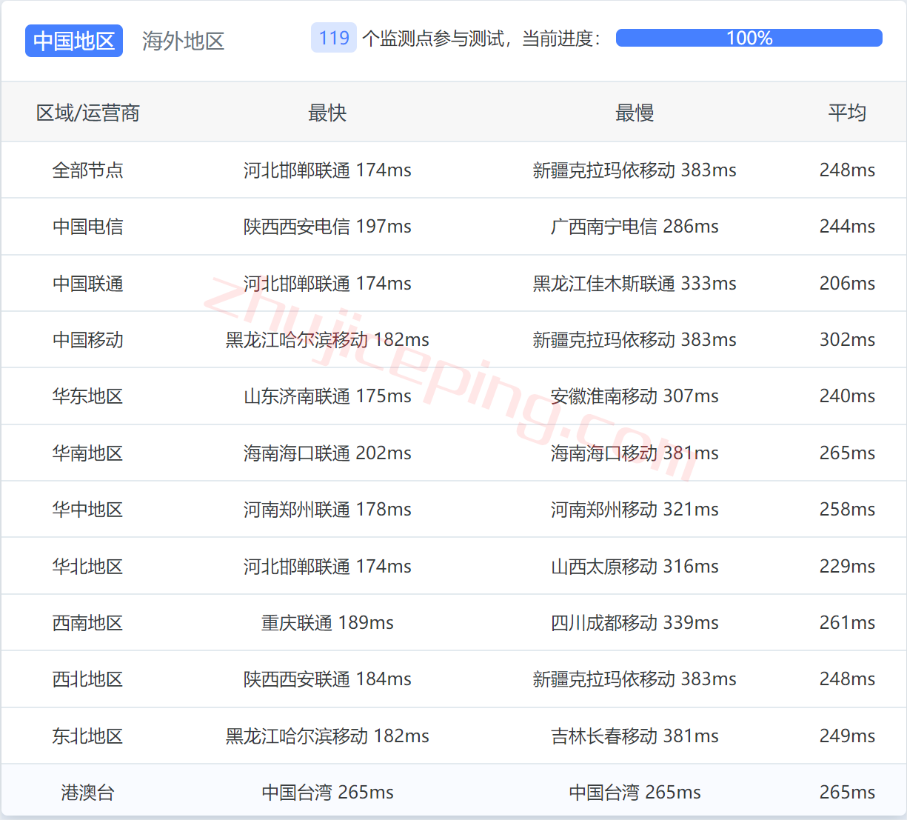Click 陕西西安电信 197ms cell
The height and width of the screenshot is (820, 907).
pyautogui.click(x=327, y=227)
